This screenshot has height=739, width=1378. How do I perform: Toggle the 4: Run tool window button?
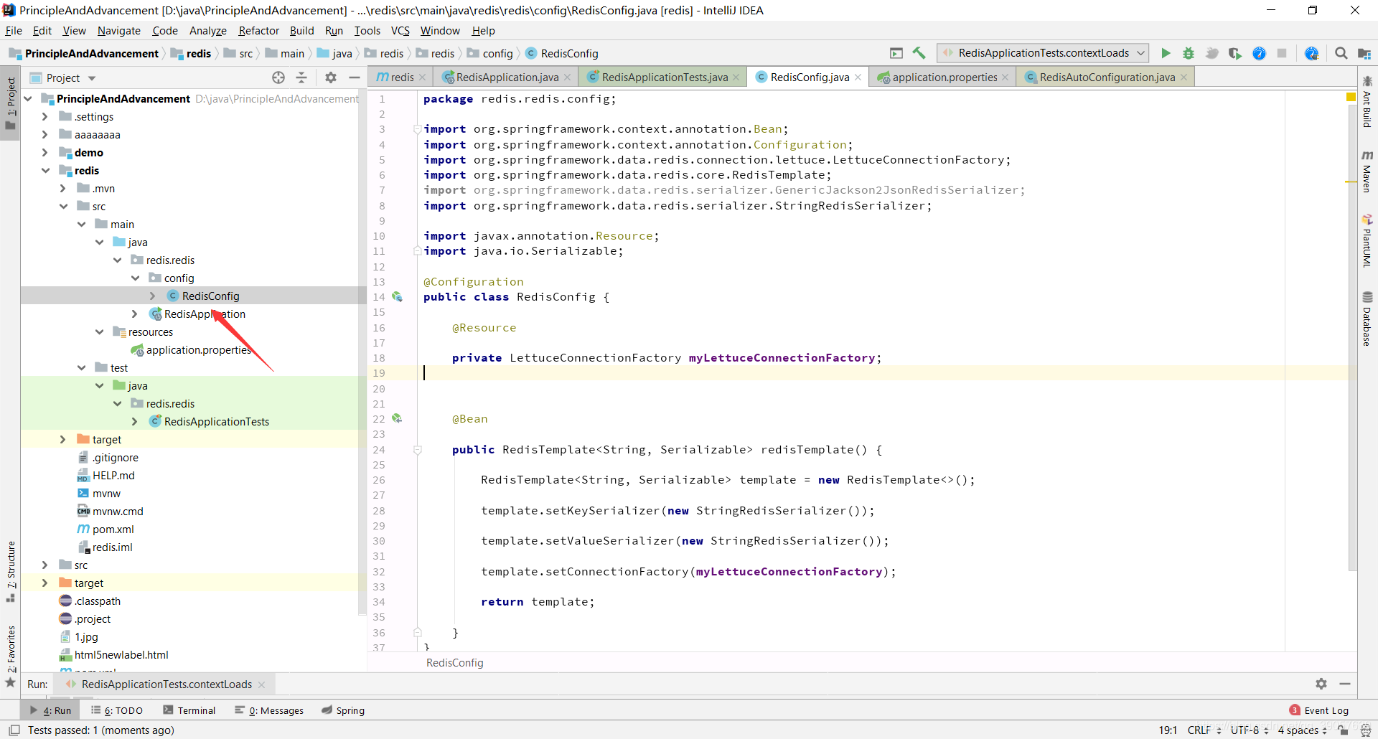pyautogui.click(x=51, y=710)
